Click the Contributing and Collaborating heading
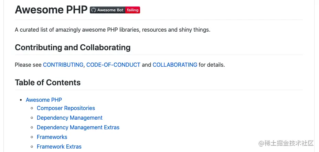 73,47
